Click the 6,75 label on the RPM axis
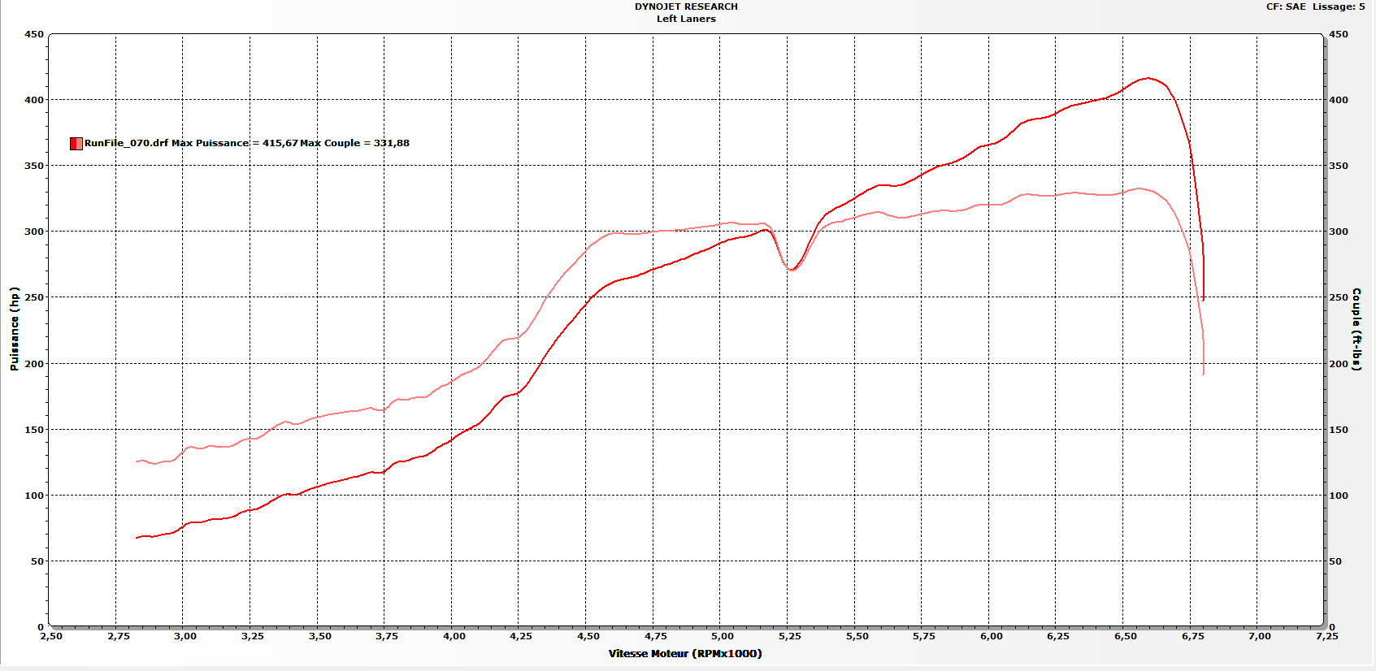The height and width of the screenshot is (671, 1376). point(1193,636)
